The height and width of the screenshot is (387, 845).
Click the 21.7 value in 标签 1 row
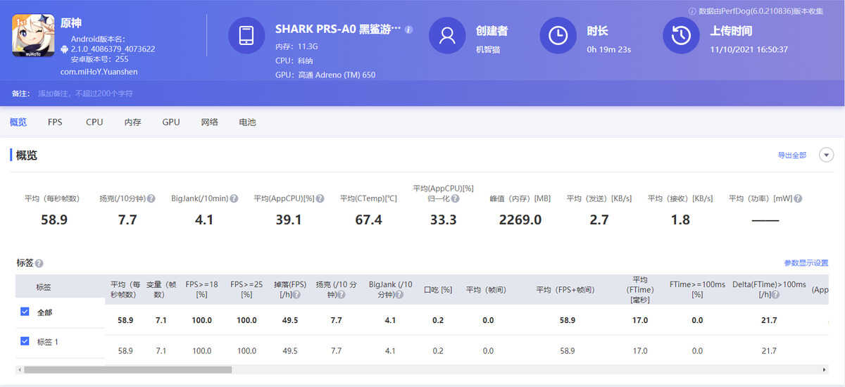(769, 350)
